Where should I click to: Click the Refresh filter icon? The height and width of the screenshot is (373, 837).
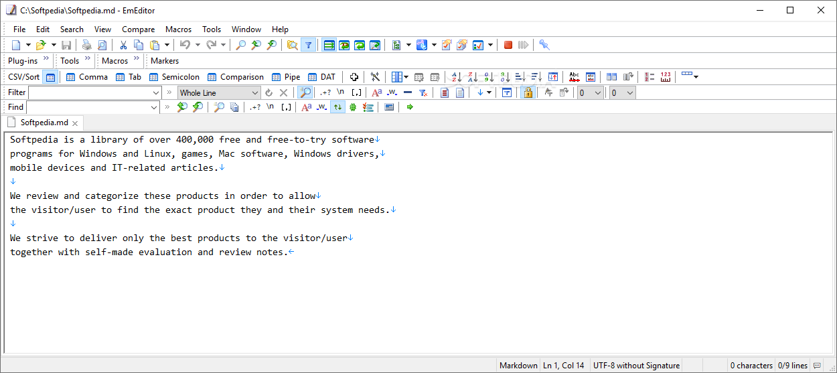(x=269, y=93)
